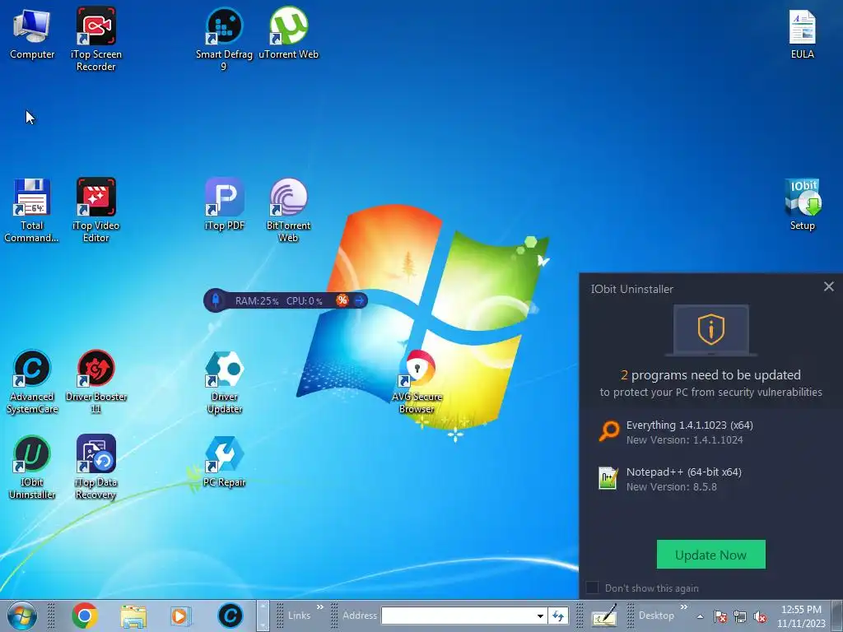The image size is (843, 632).
Task: Click the muted volume tray icon
Action: [760, 616]
